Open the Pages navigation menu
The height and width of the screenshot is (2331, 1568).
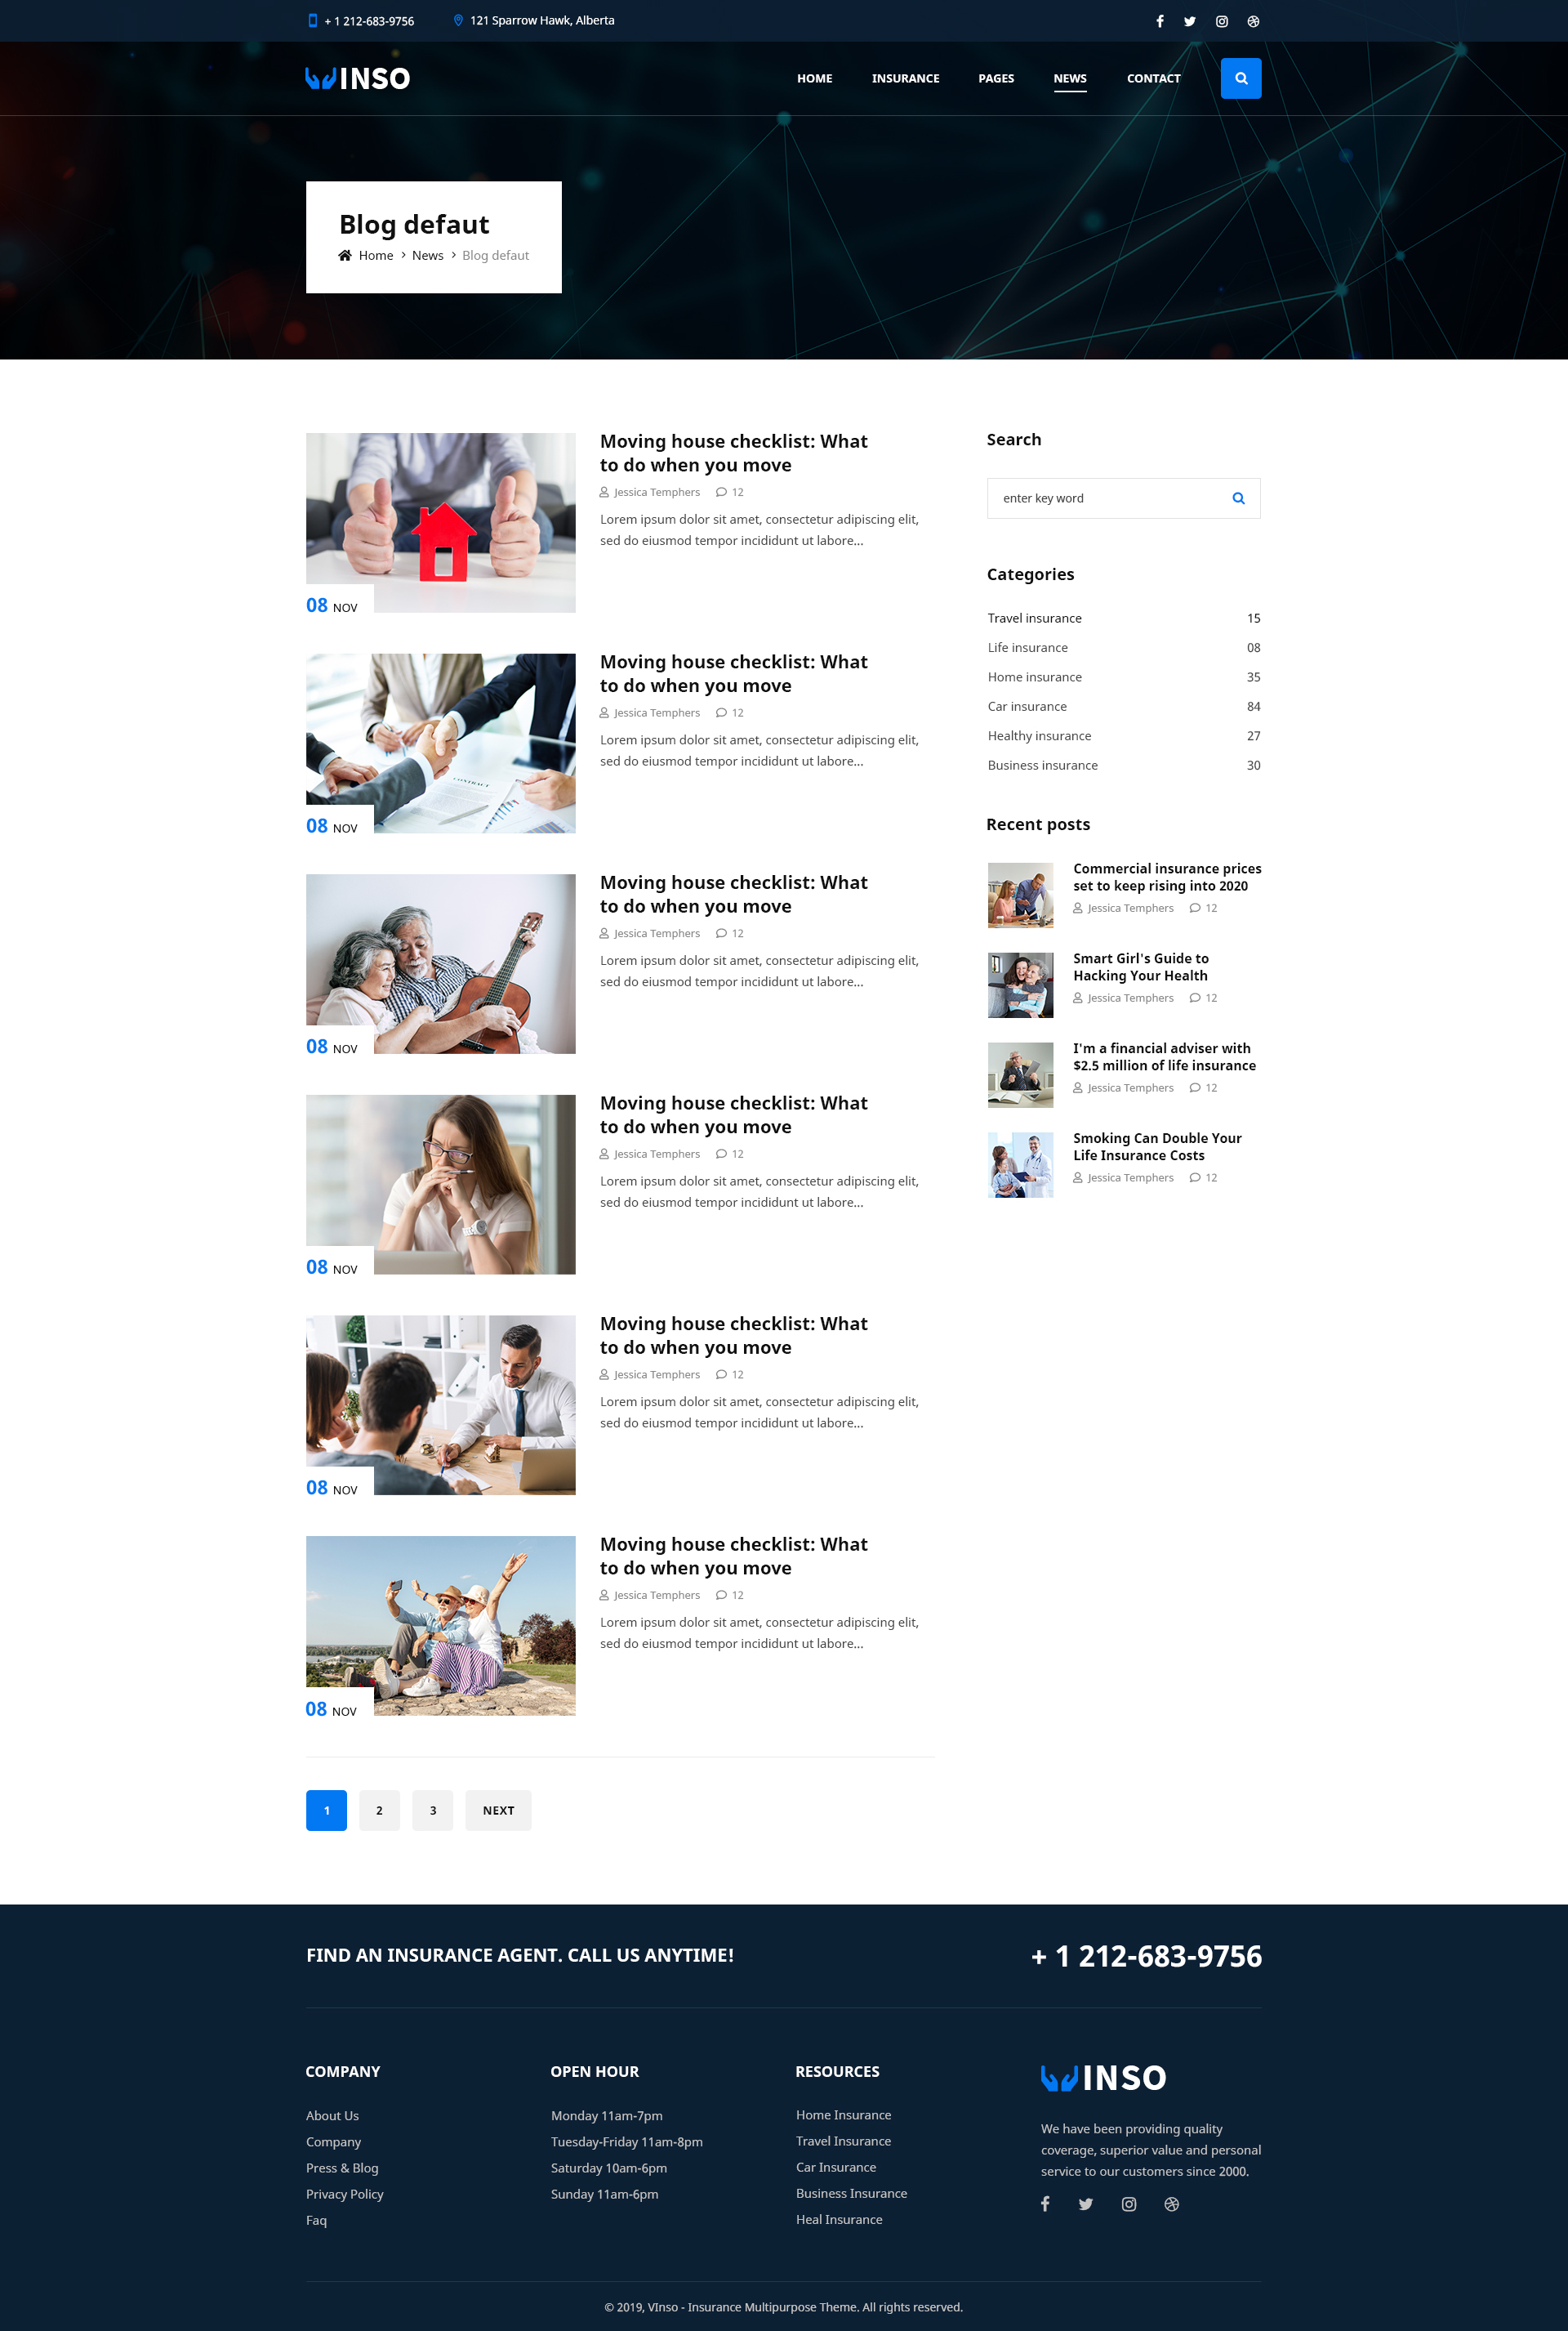click(x=995, y=78)
